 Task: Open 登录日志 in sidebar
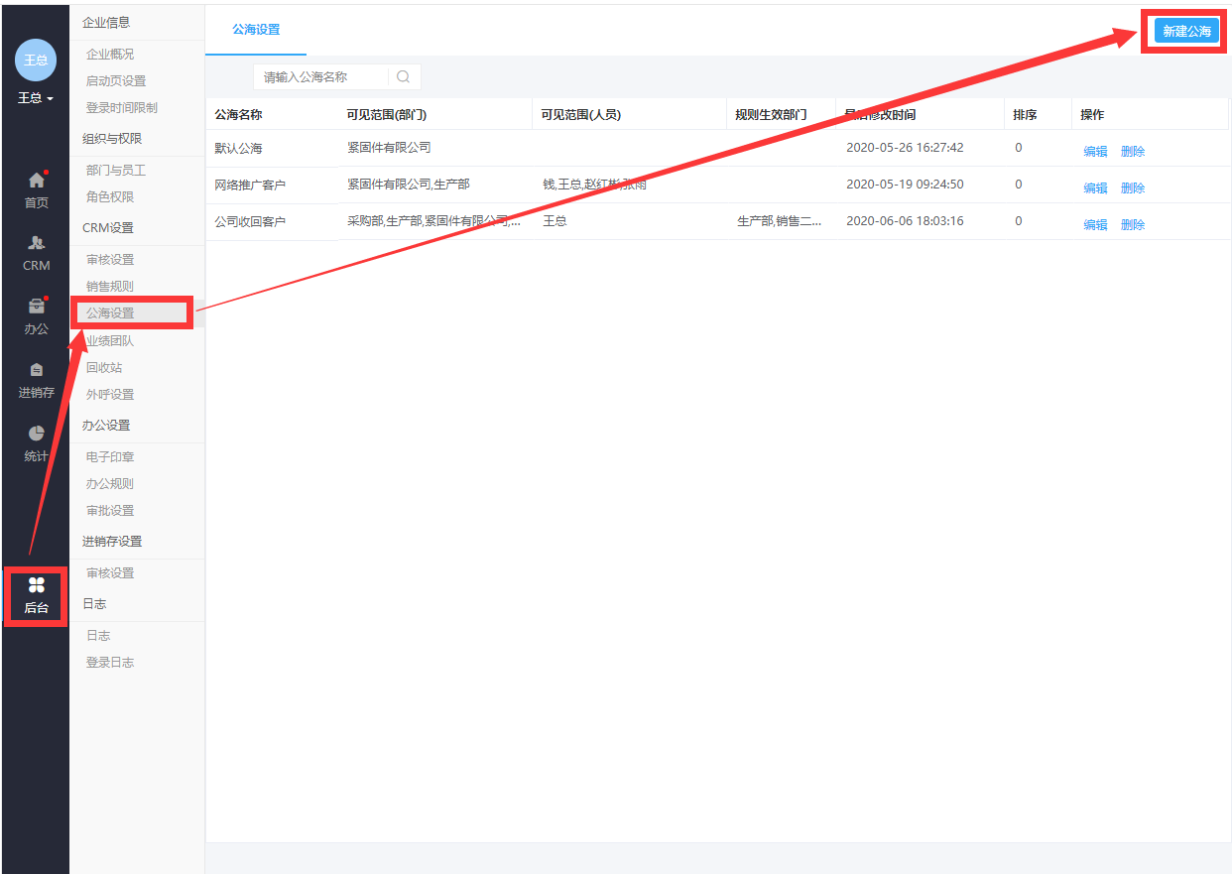[x=110, y=662]
